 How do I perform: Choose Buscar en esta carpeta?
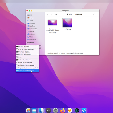[27, 62]
